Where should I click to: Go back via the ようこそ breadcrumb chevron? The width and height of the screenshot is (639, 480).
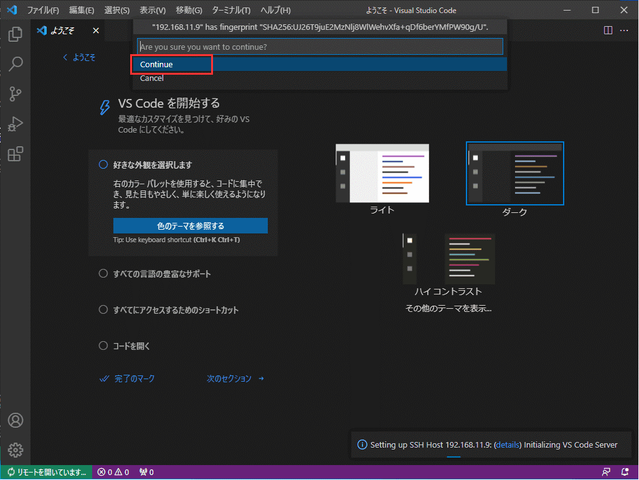coord(65,57)
